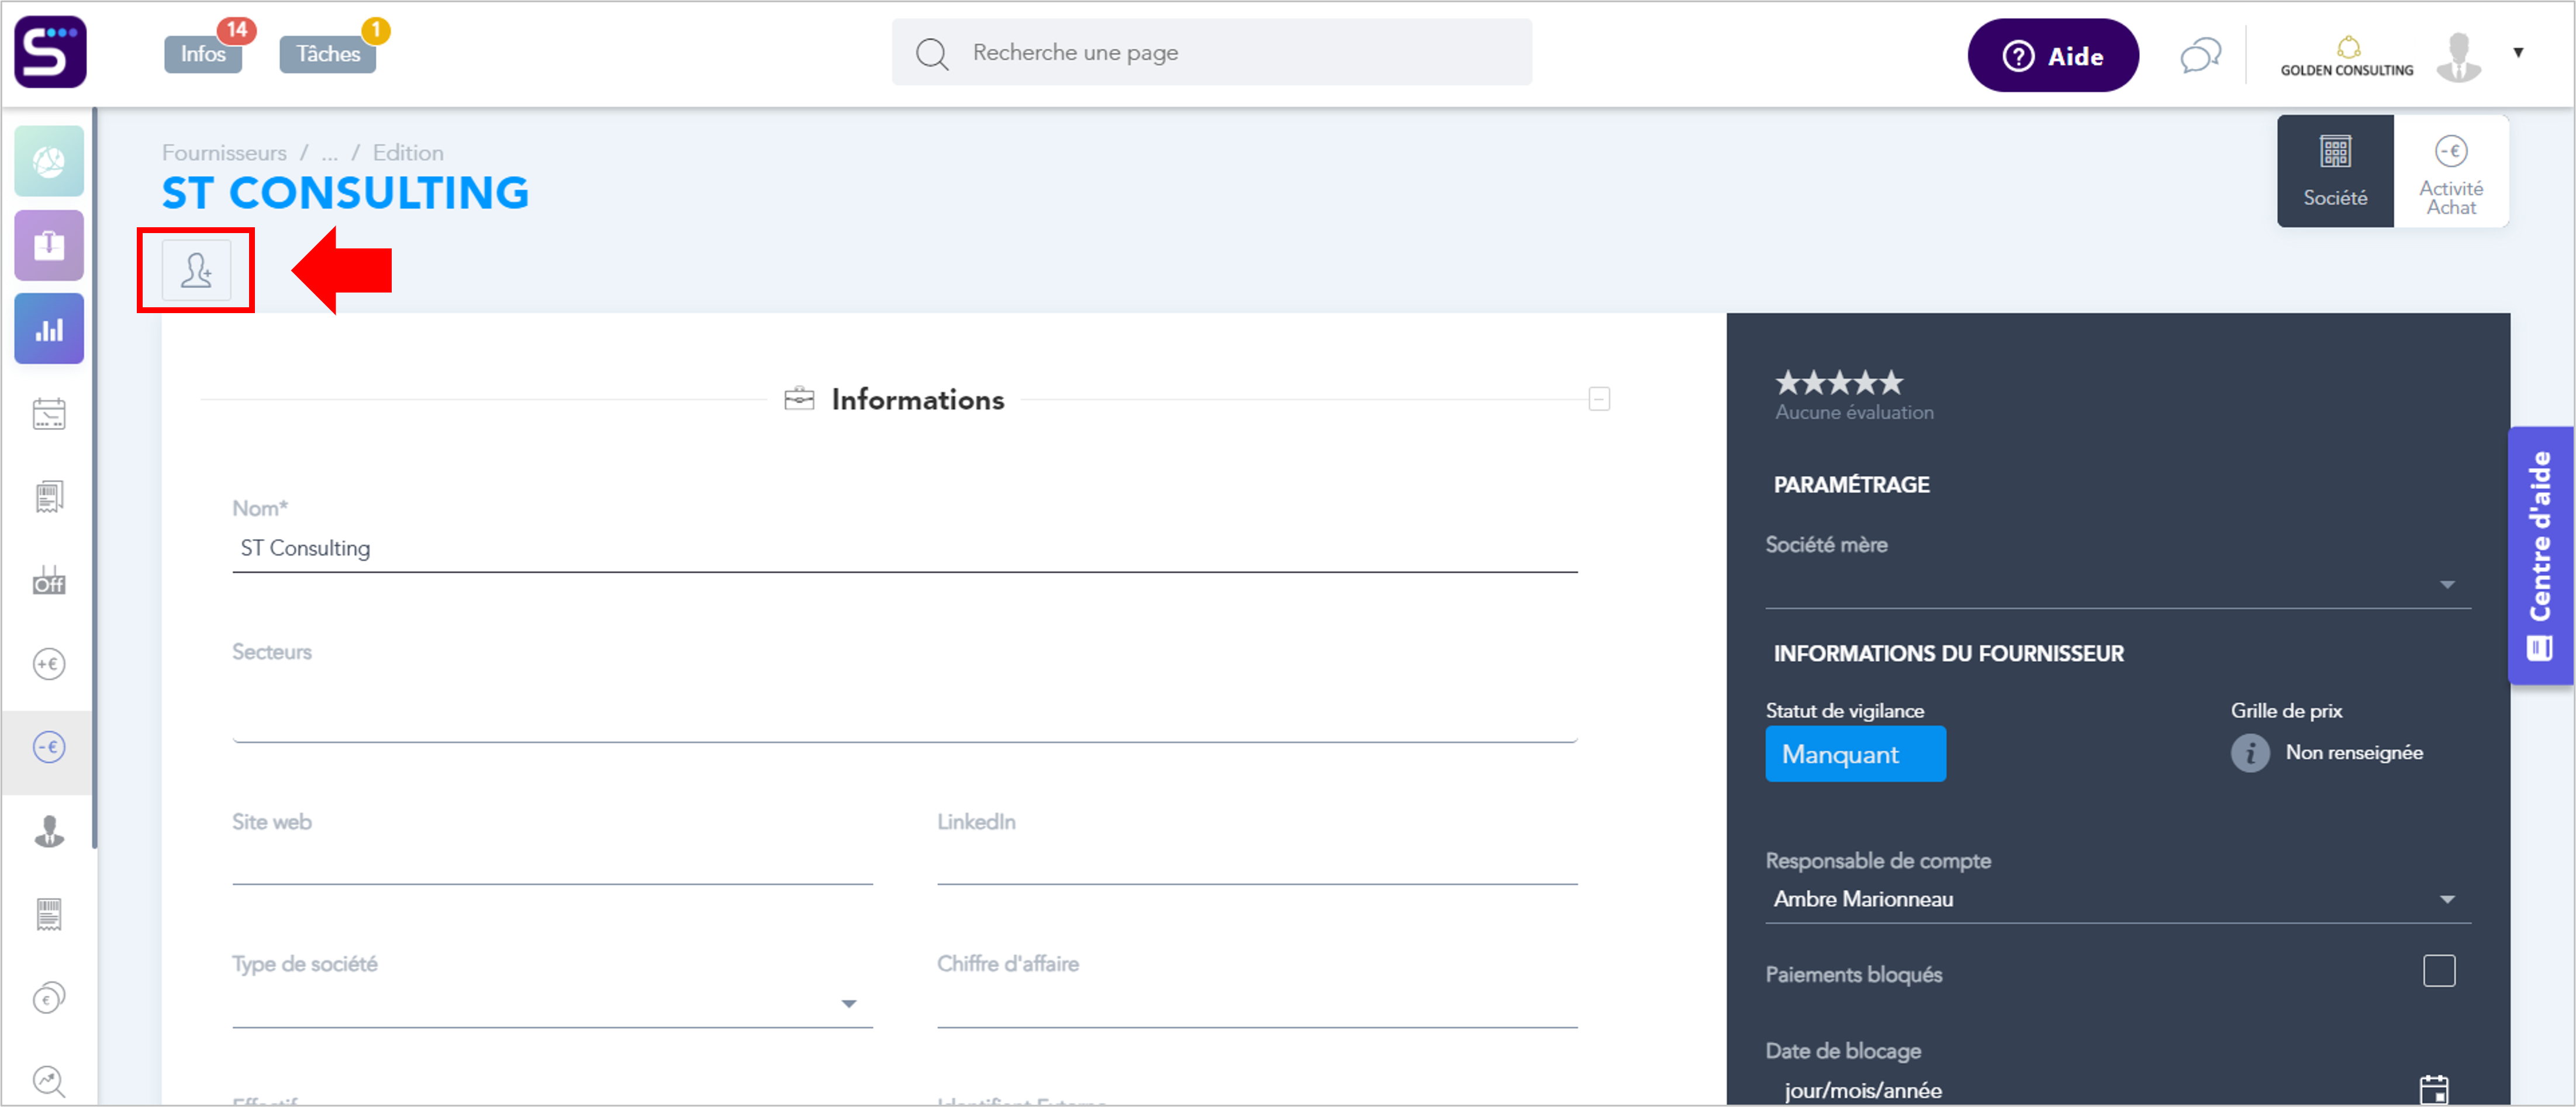Tick the Paiements bloqués checkbox
The height and width of the screenshot is (1107, 2576).
(x=2439, y=971)
